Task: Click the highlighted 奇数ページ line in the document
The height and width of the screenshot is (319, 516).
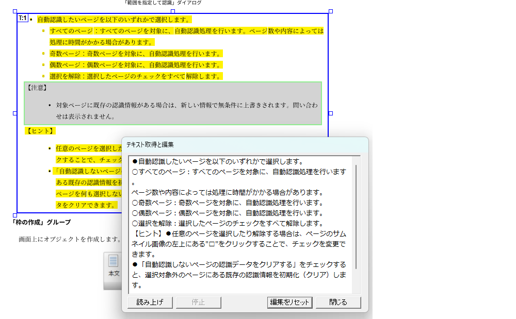Action: [x=135, y=54]
